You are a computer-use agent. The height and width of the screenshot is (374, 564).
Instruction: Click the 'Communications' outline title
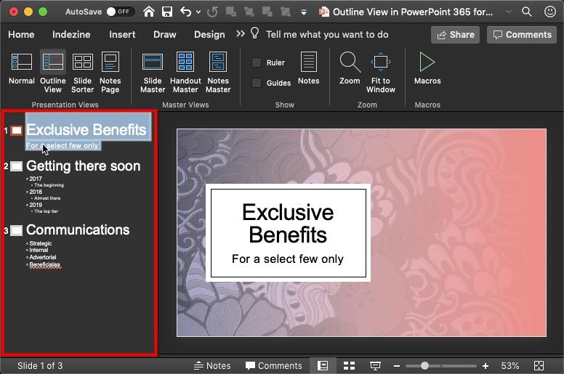(78, 230)
